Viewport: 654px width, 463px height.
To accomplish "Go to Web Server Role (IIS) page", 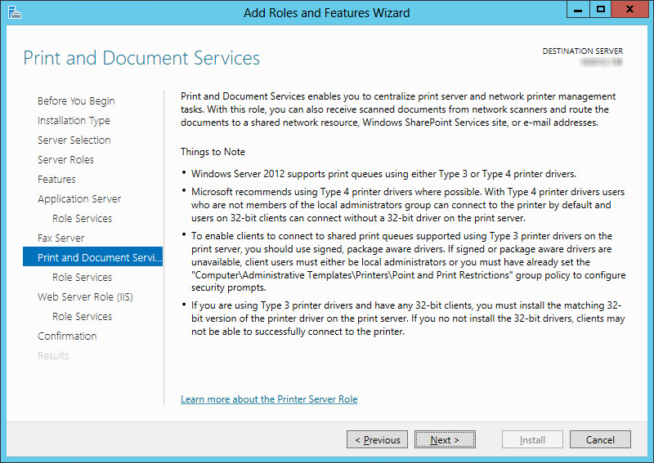I will click(x=86, y=297).
